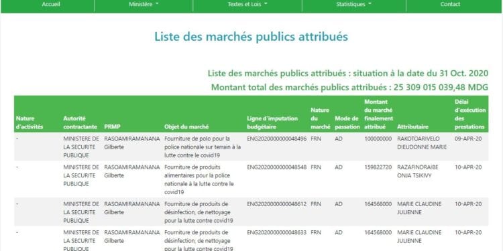503x251 pixels.
Task: Click the Mode de passation column header
Action: click(x=347, y=122)
